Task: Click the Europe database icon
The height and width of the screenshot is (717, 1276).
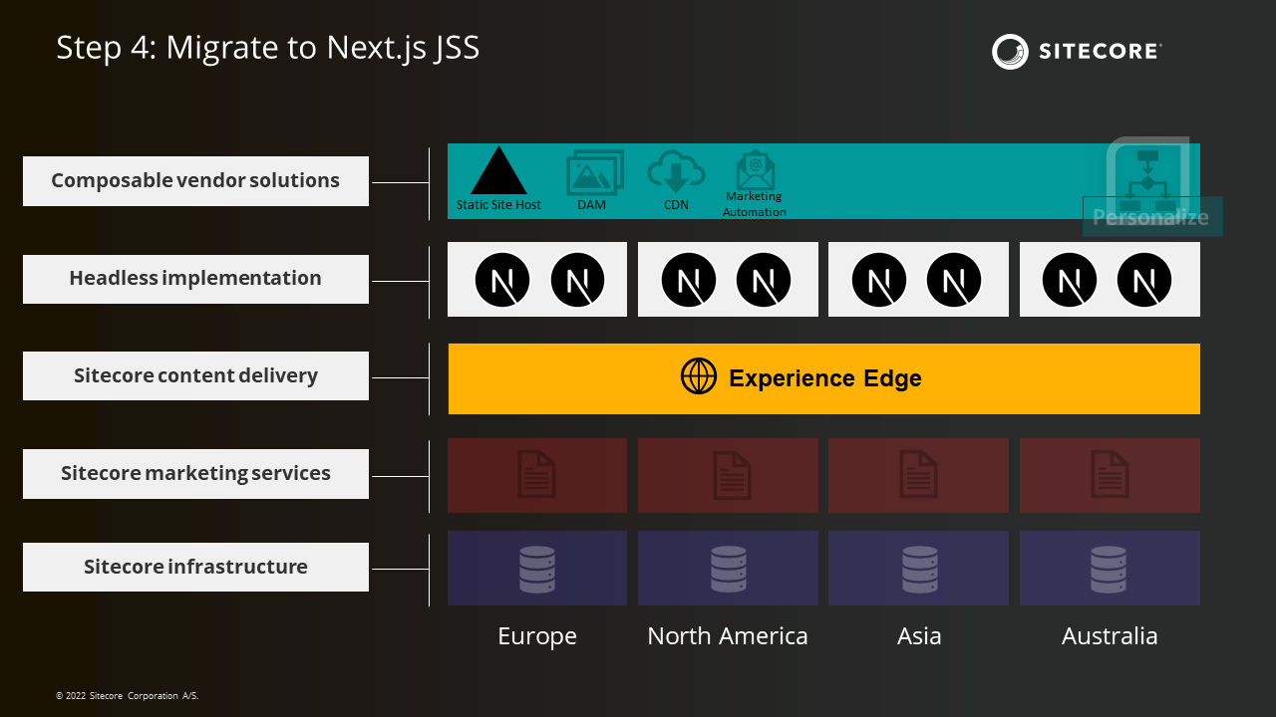Action: click(x=537, y=569)
